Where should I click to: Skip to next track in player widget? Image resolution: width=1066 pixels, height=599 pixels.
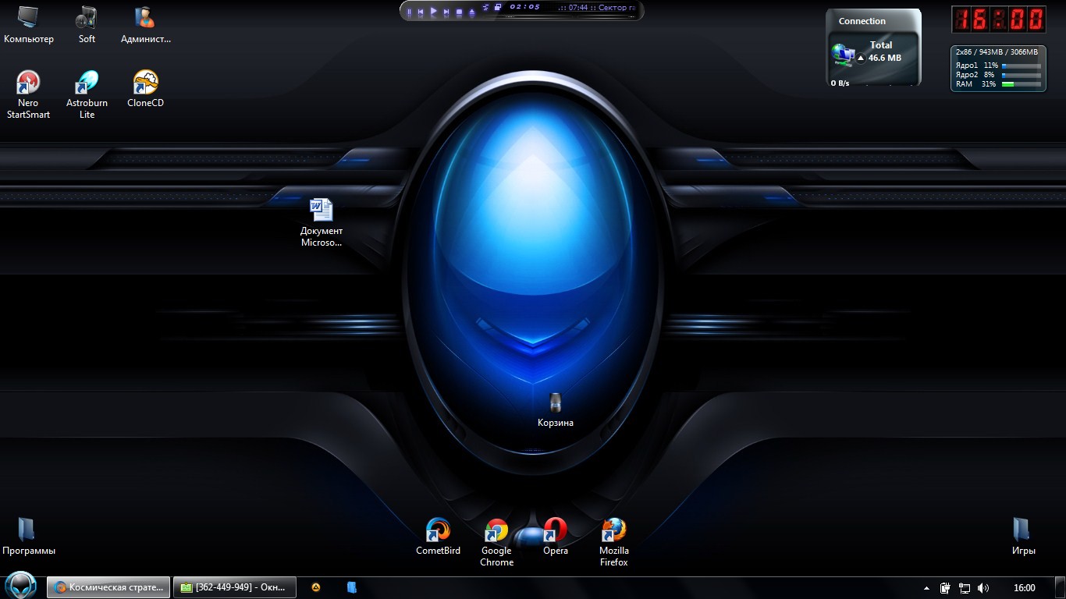click(x=446, y=12)
